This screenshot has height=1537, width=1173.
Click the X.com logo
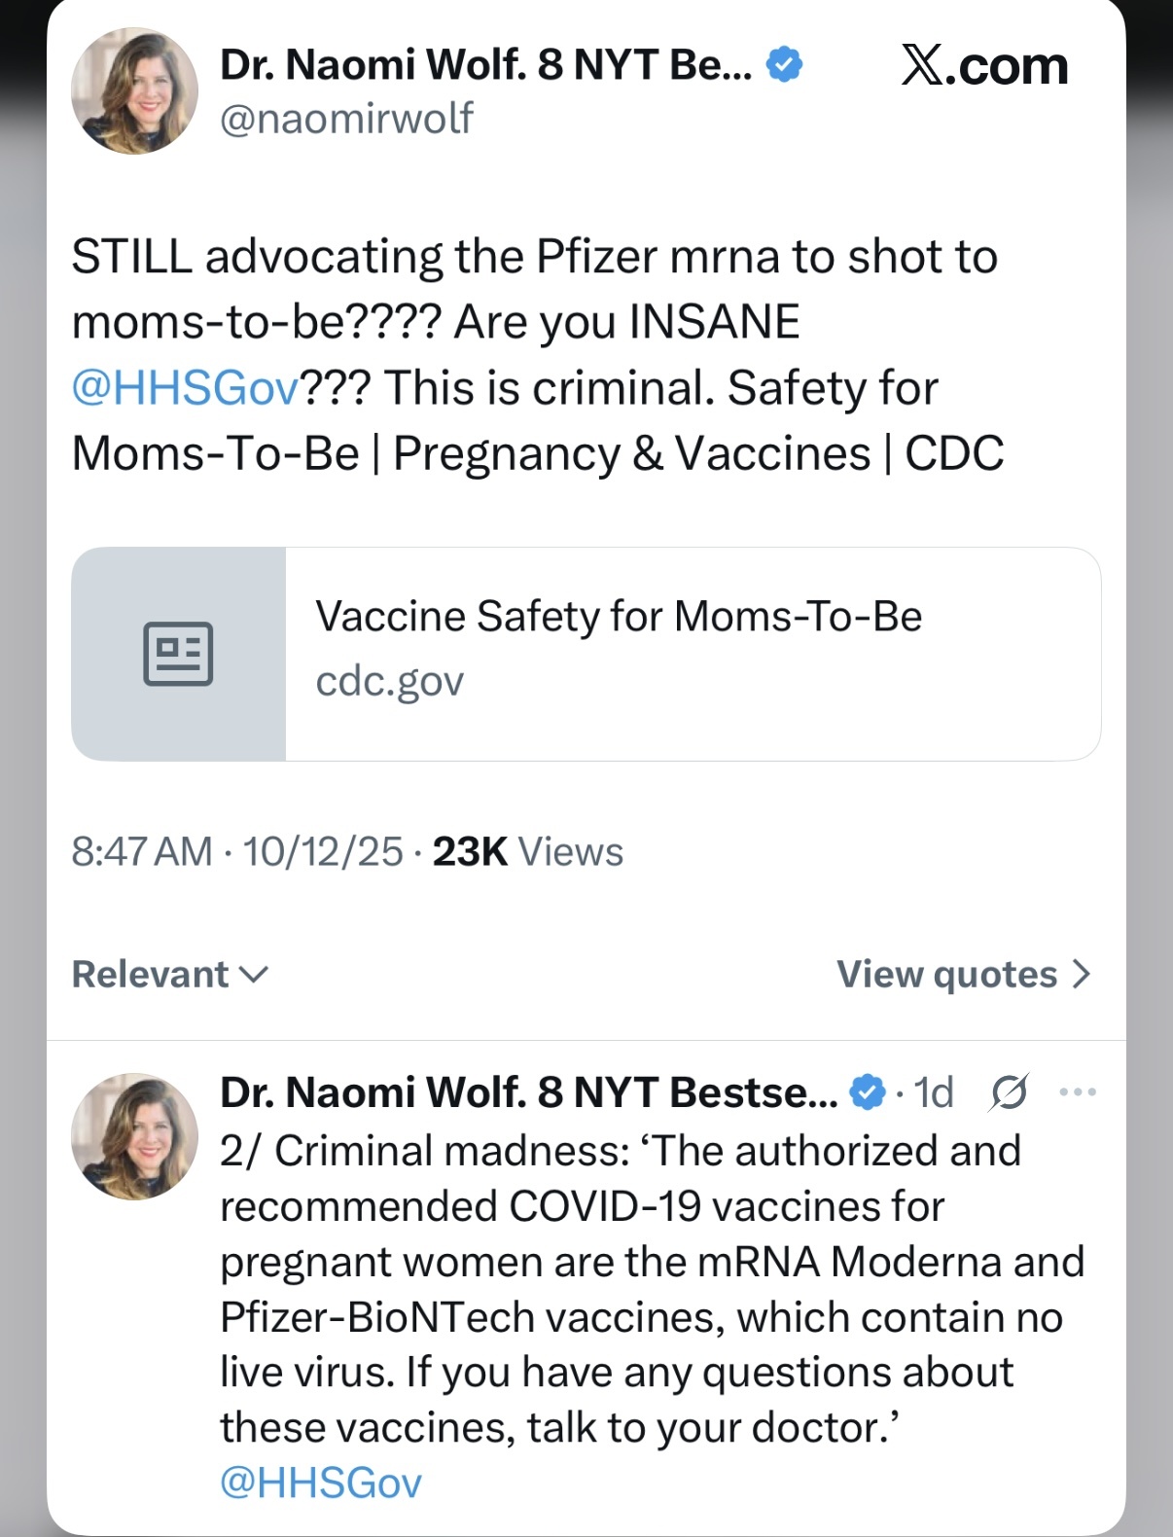point(984,67)
